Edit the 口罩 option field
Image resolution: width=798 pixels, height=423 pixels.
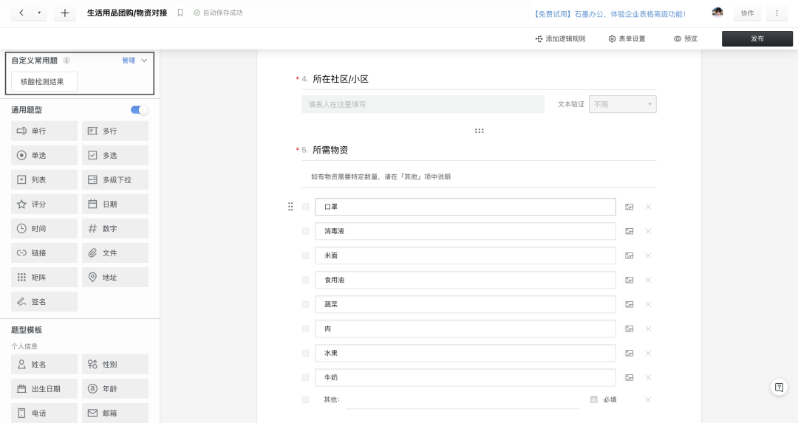(x=465, y=207)
